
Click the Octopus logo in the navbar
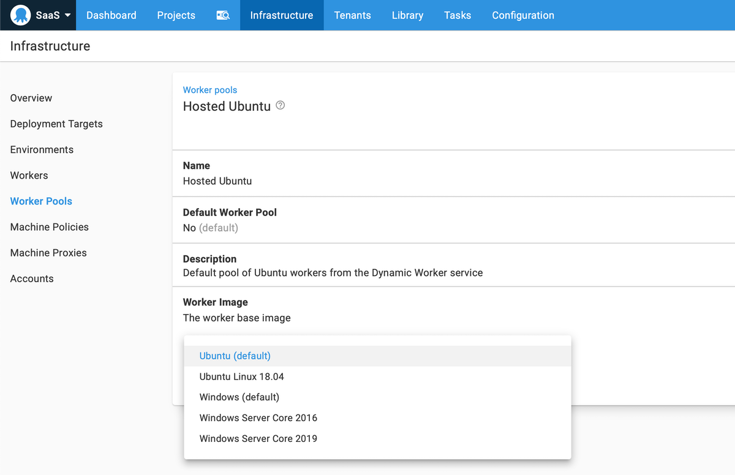point(20,15)
